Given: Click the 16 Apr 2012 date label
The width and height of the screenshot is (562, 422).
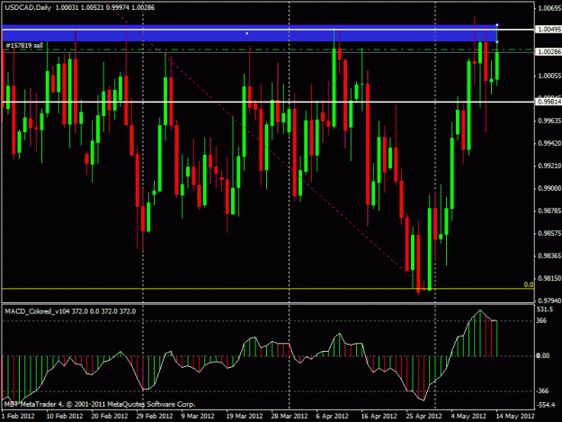Looking at the screenshot, I should (379, 417).
